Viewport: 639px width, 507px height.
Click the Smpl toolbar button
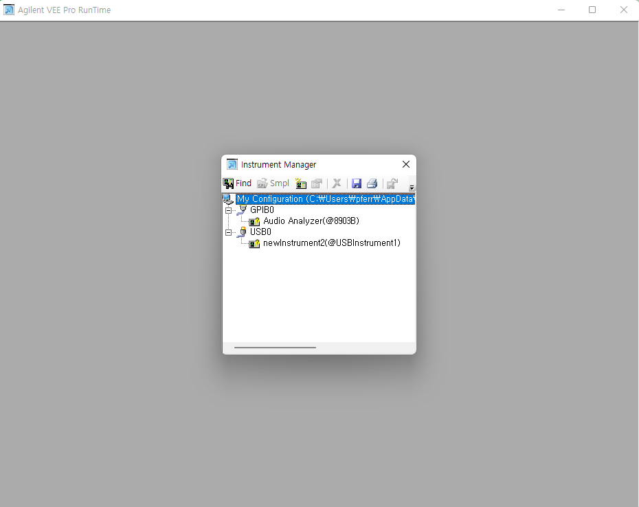pyautogui.click(x=273, y=183)
